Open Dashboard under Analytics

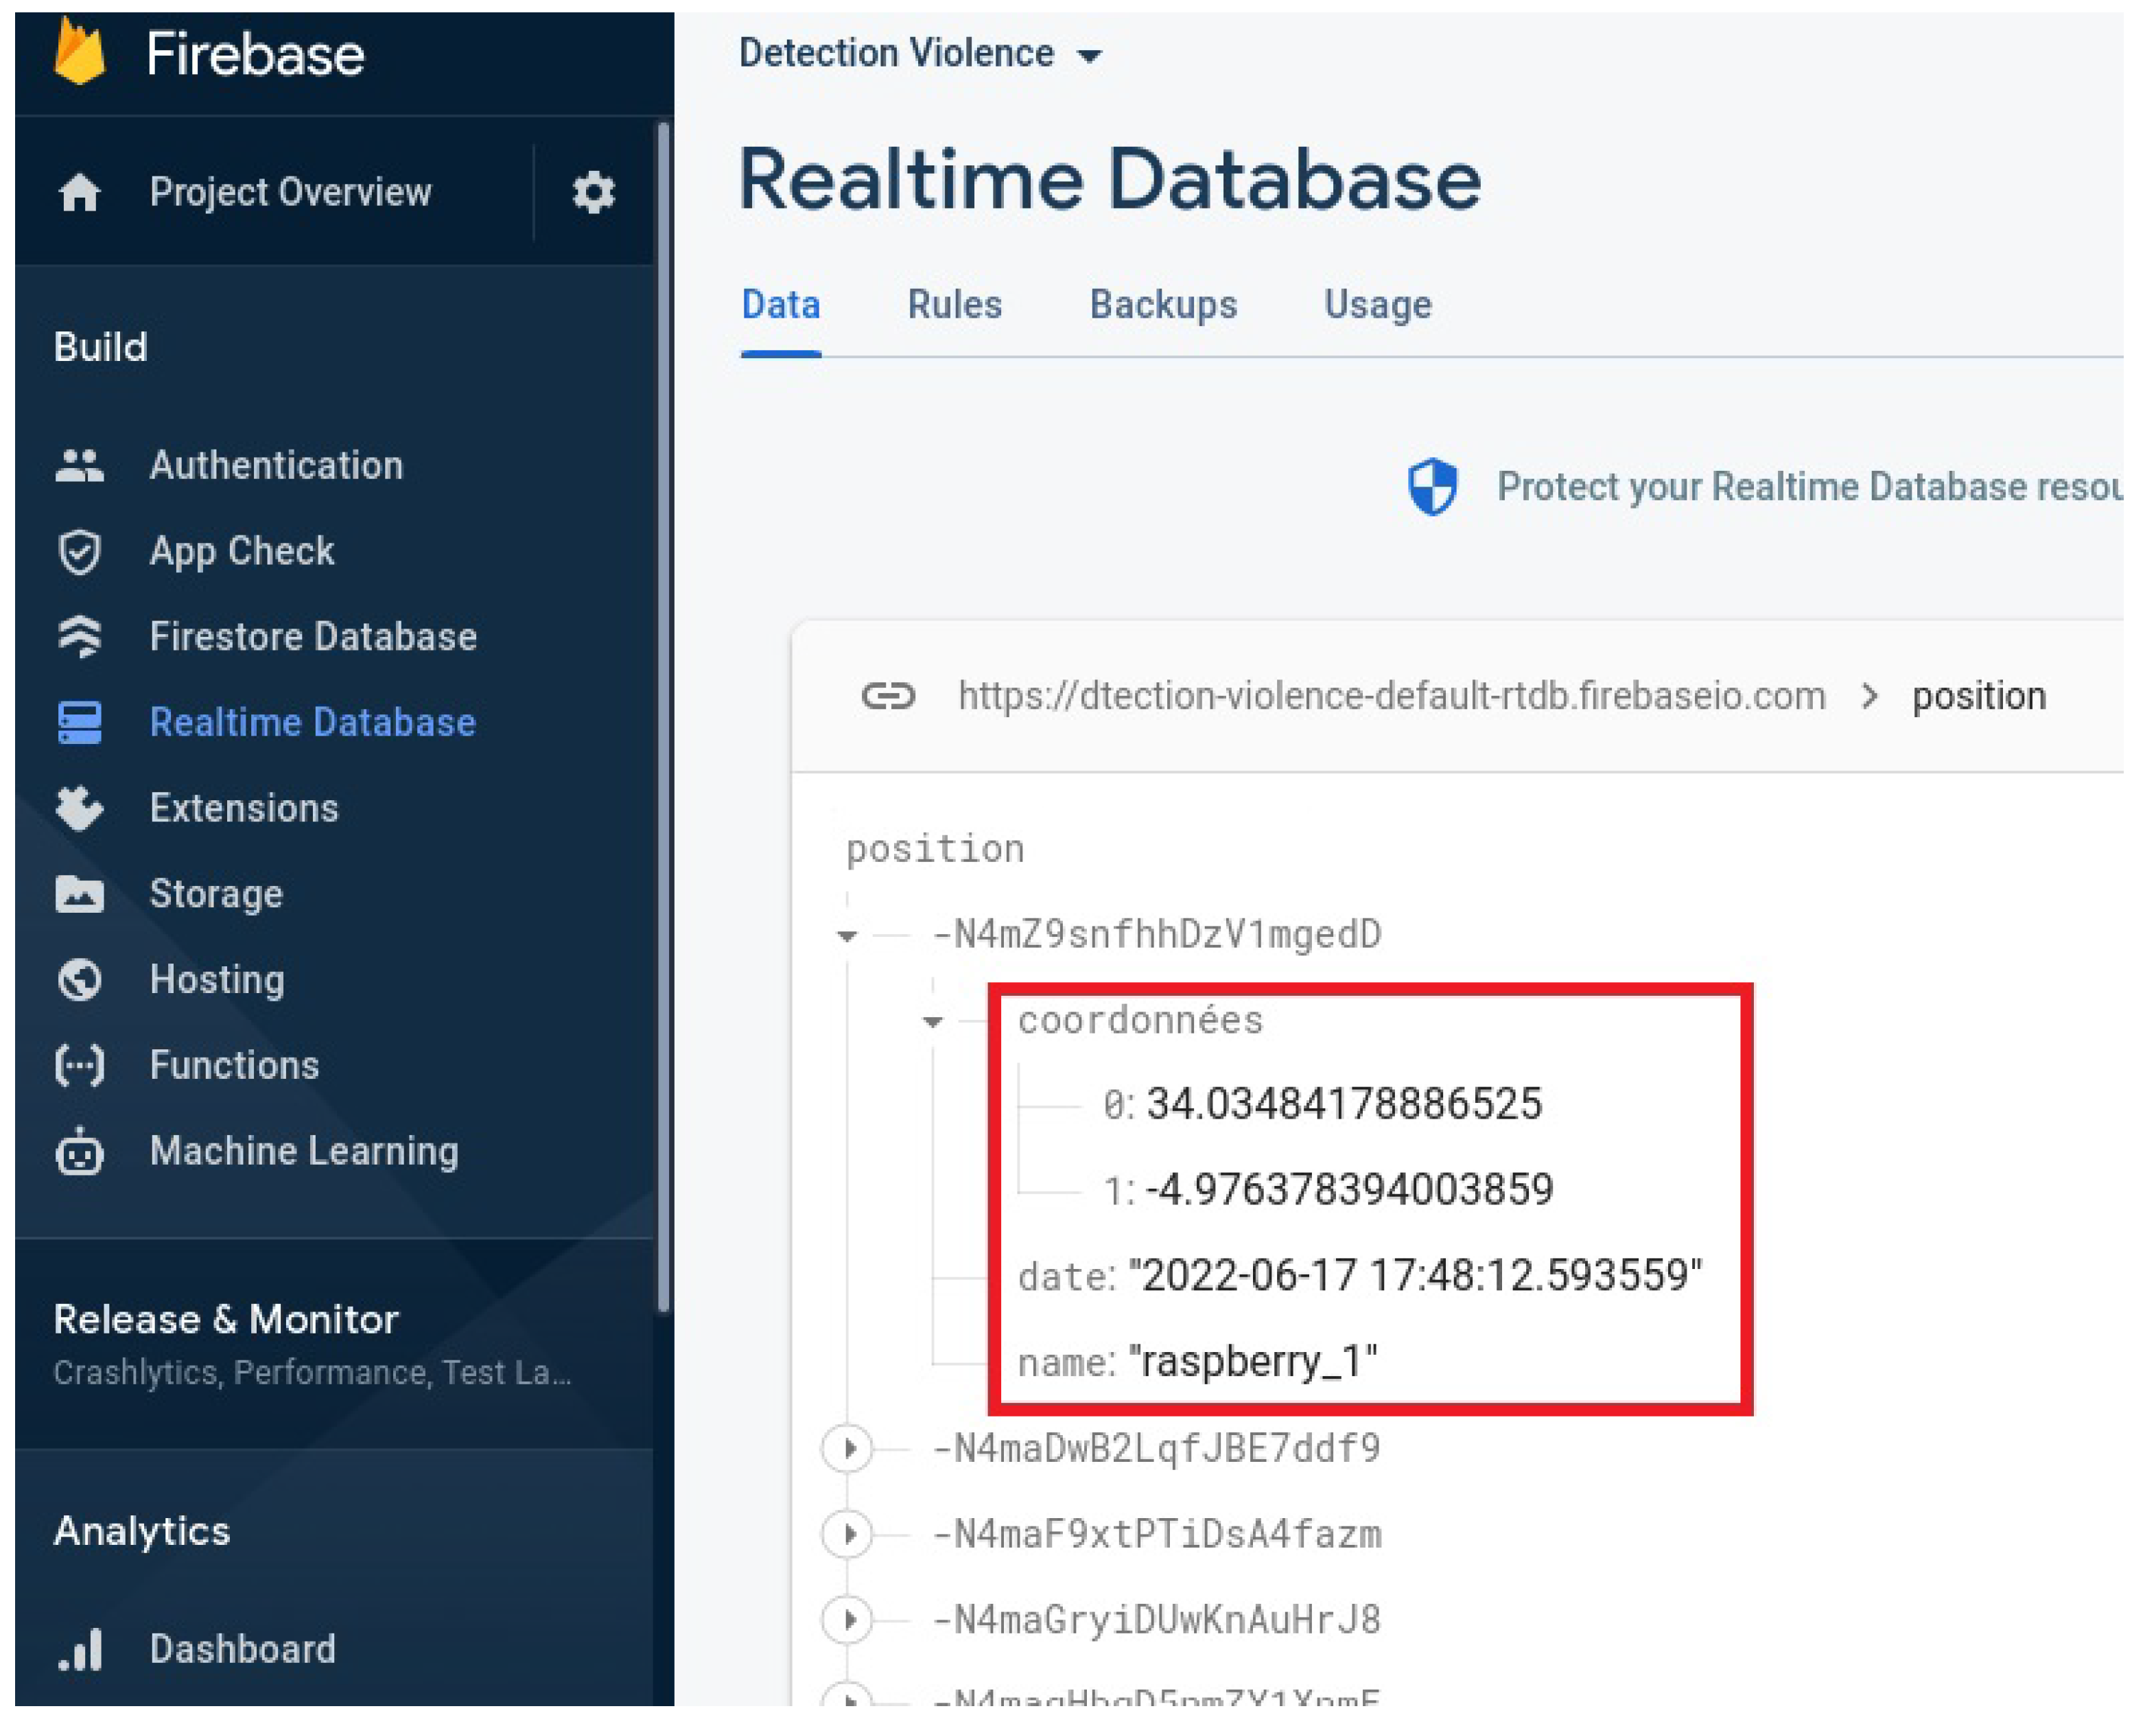(242, 1650)
